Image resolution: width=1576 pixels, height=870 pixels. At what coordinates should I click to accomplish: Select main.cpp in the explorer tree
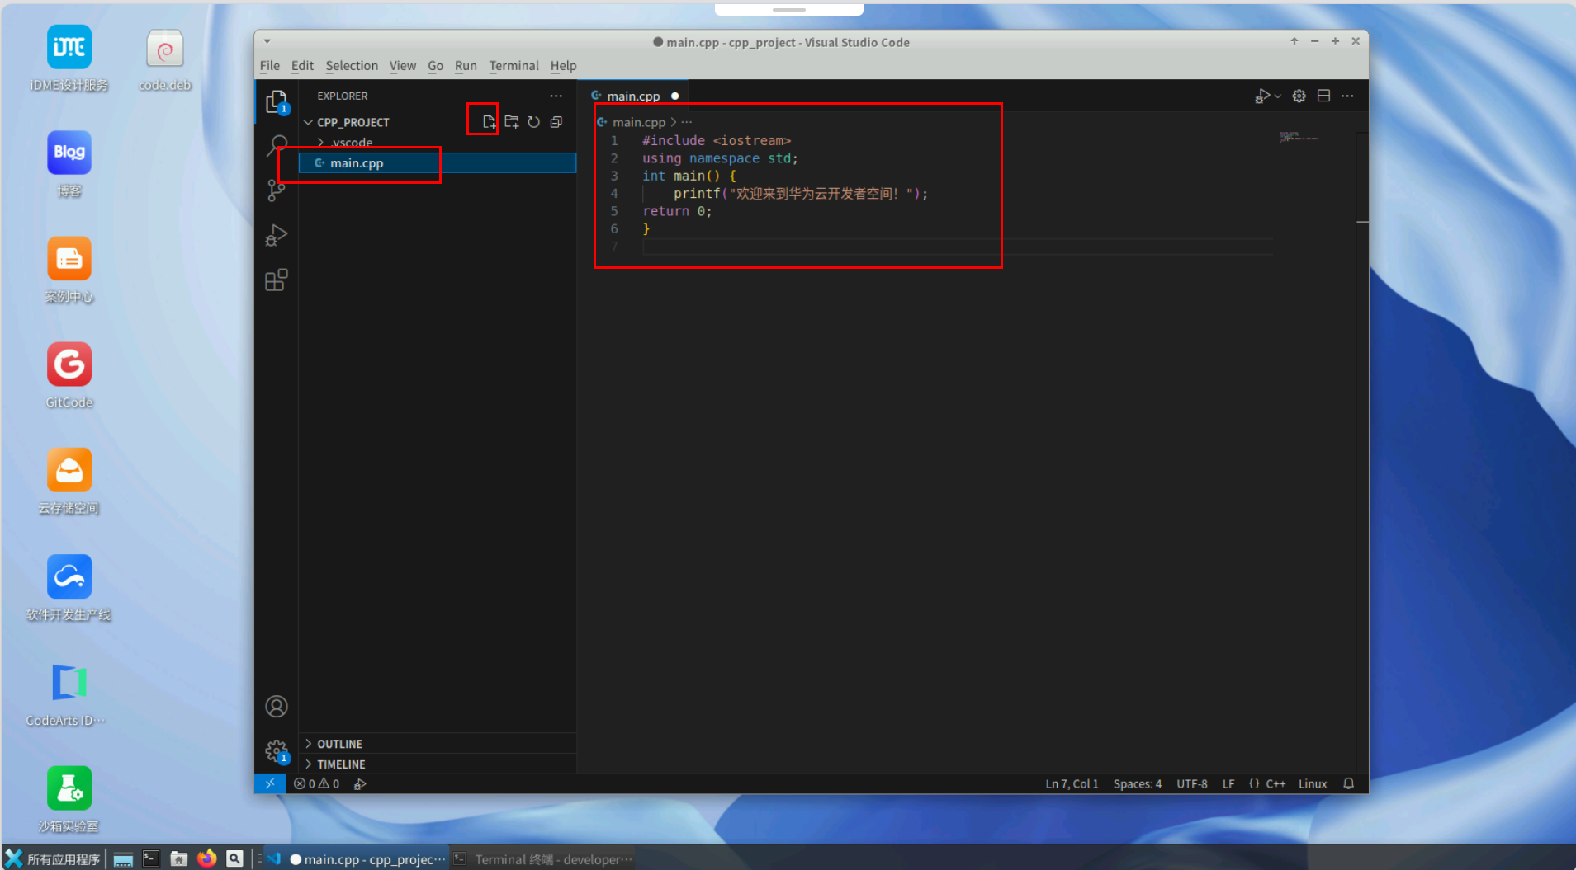[438, 163]
